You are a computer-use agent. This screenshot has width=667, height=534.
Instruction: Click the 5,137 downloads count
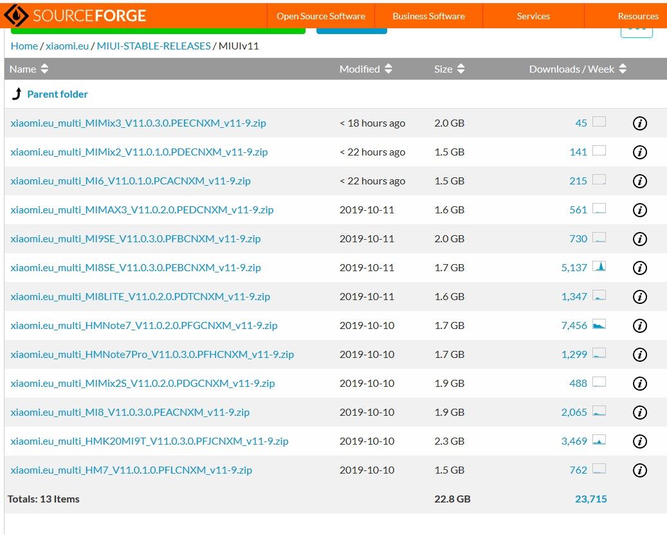574,267
